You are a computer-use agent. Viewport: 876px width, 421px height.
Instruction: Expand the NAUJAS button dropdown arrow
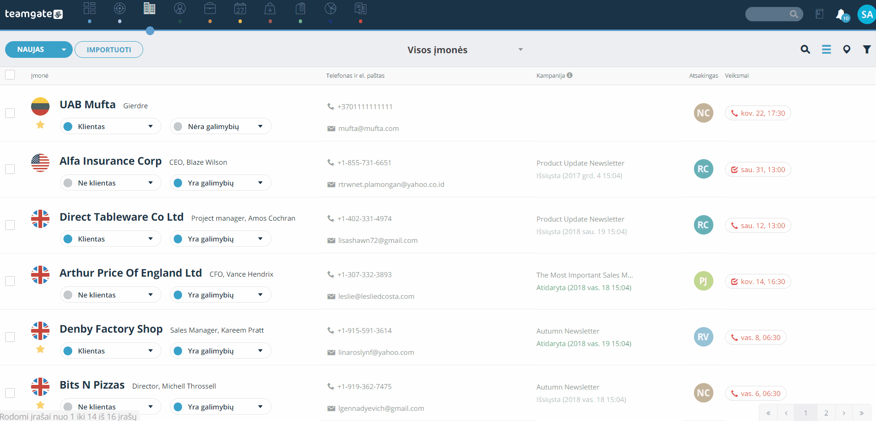click(64, 50)
